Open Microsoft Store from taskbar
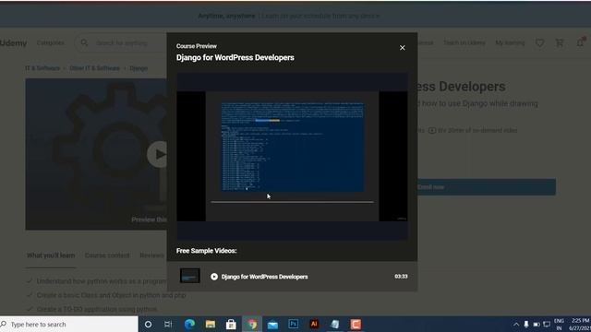The width and height of the screenshot is (591, 332). (231, 324)
